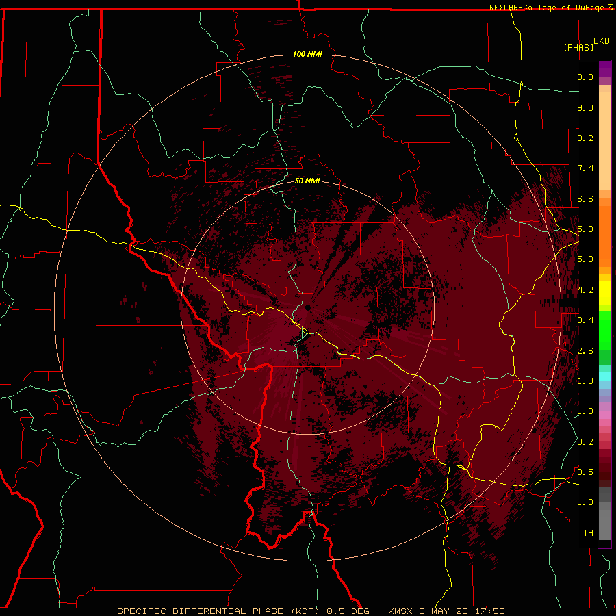This screenshot has height=616, width=616.
Task: Click the TH legend label
Action: (588, 533)
